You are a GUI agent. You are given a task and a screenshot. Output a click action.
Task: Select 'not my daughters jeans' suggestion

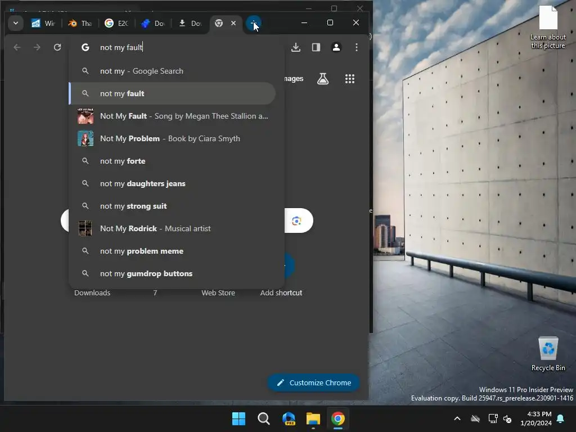[x=172, y=184]
